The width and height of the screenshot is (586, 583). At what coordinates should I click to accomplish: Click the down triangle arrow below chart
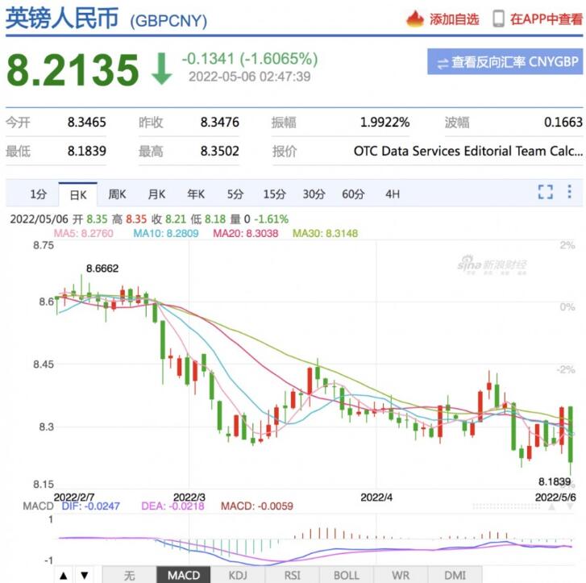tap(84, 575)
